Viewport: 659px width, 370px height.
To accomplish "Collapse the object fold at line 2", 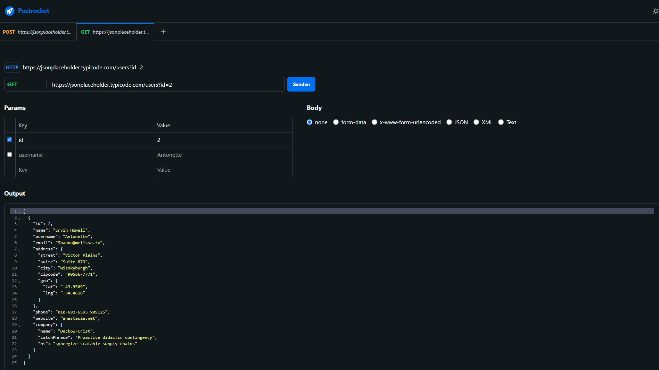I will click(x=19, y=218).
